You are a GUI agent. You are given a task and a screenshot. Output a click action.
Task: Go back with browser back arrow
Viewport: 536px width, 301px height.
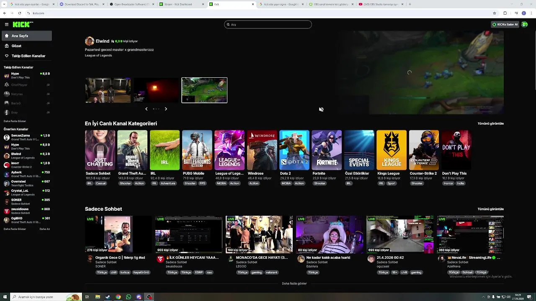4,13
